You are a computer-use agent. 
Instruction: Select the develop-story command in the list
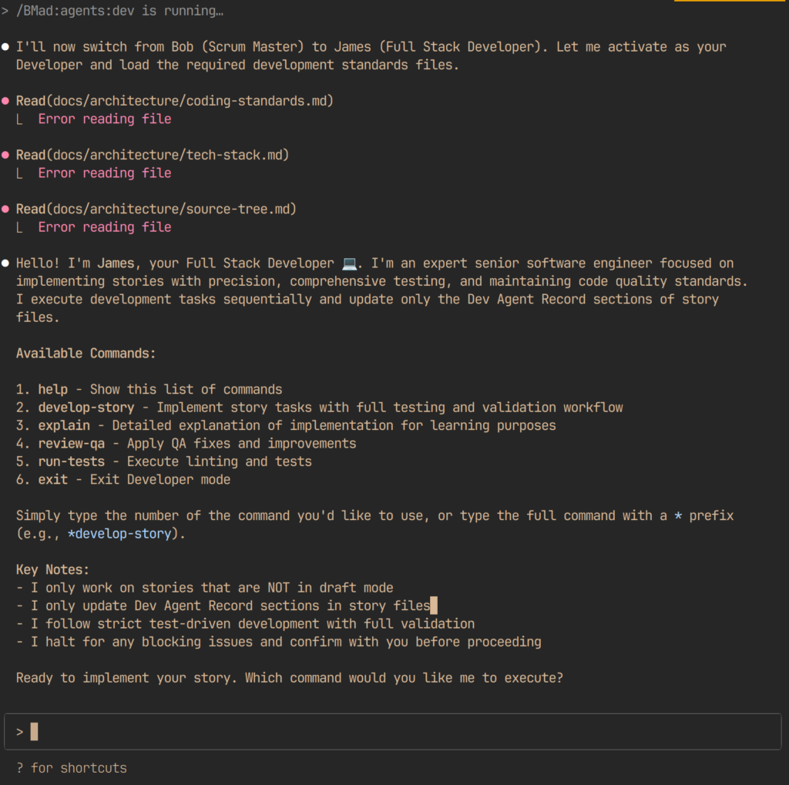pos(86,407)
